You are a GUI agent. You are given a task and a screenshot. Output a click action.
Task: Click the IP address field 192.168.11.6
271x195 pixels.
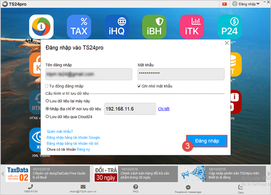(130, 109)
